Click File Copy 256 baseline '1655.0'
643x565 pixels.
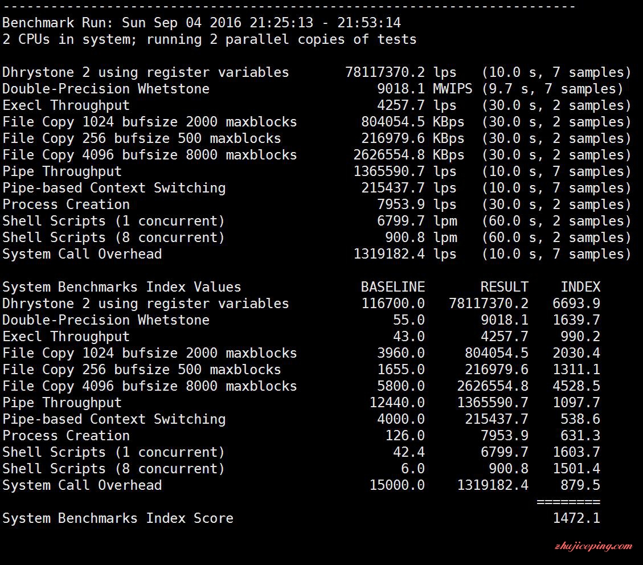[400, 370]
